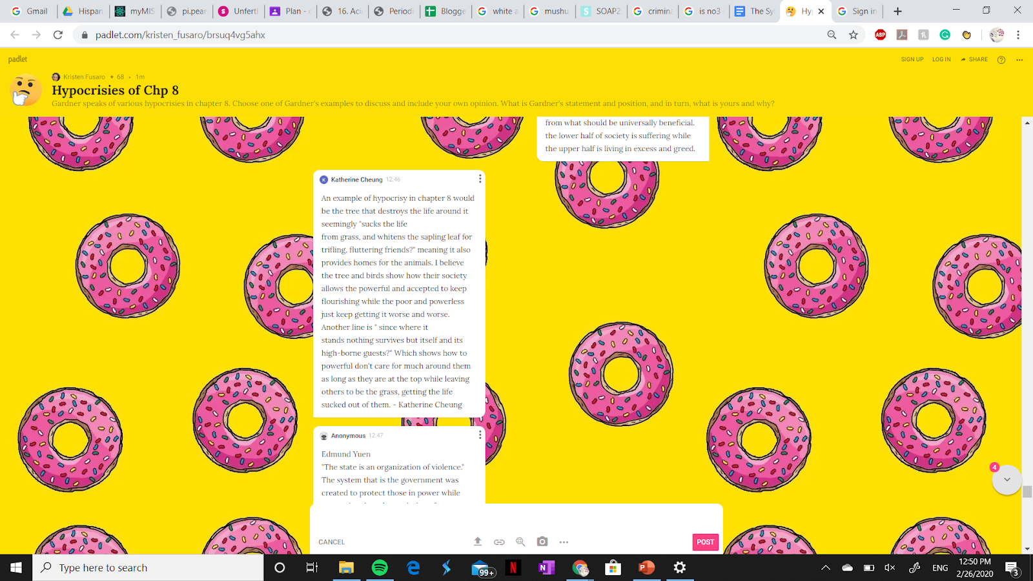Open the padlet more options ellipsis
Image resolution: width=1033 pixels, height=581 pixels.
pos(1019,59)
